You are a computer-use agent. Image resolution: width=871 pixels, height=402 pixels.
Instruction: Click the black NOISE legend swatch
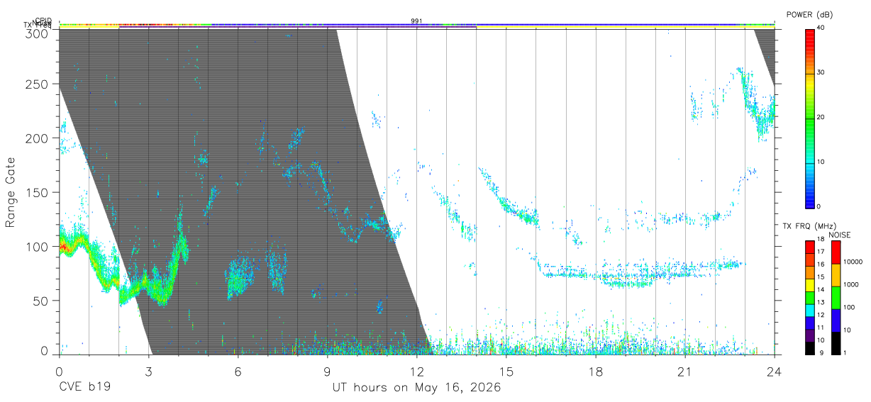point(836,342)
